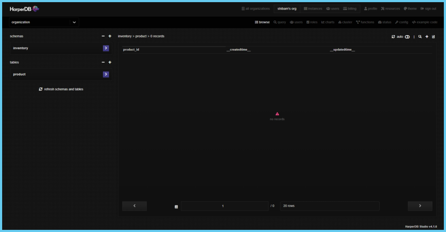Go to next page of records
446x232 pixels.
[x=420, y=206]
